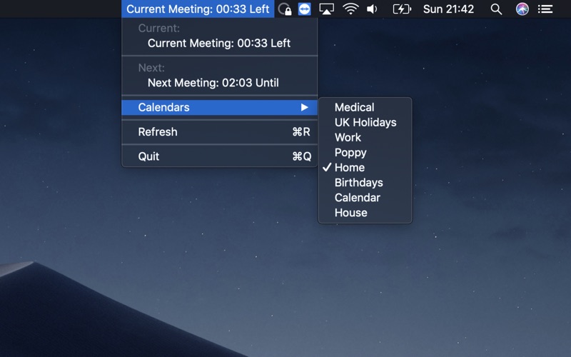Viewport: 571px width, 357px height.
Task: Open the VPN lock status icon
Action: [284, 9]
